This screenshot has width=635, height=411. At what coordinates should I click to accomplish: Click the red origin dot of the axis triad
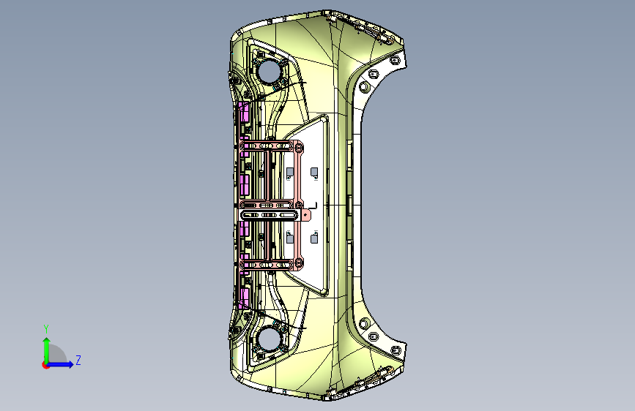(x=45, y=365)
